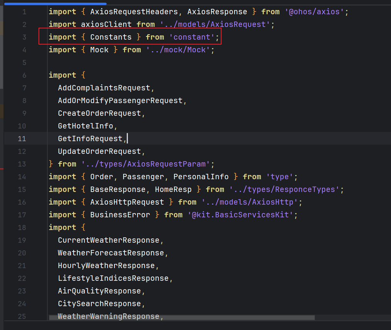Image resolution: width=391 pixels, height=330 pixels.
Task: Click the '../models/AxiosRequest' path string
Action: coord(215,25)
